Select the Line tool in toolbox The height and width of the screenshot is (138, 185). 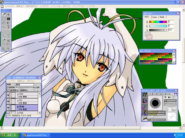pos(4,27)
